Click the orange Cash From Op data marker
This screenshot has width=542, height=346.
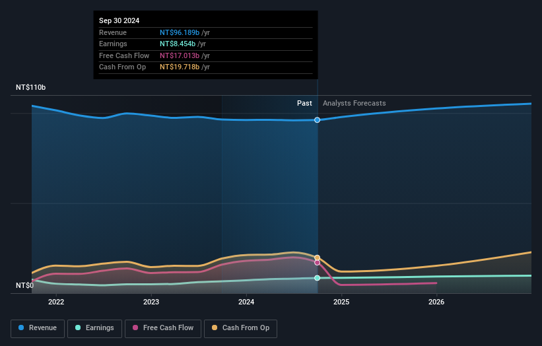click(317, 258)
